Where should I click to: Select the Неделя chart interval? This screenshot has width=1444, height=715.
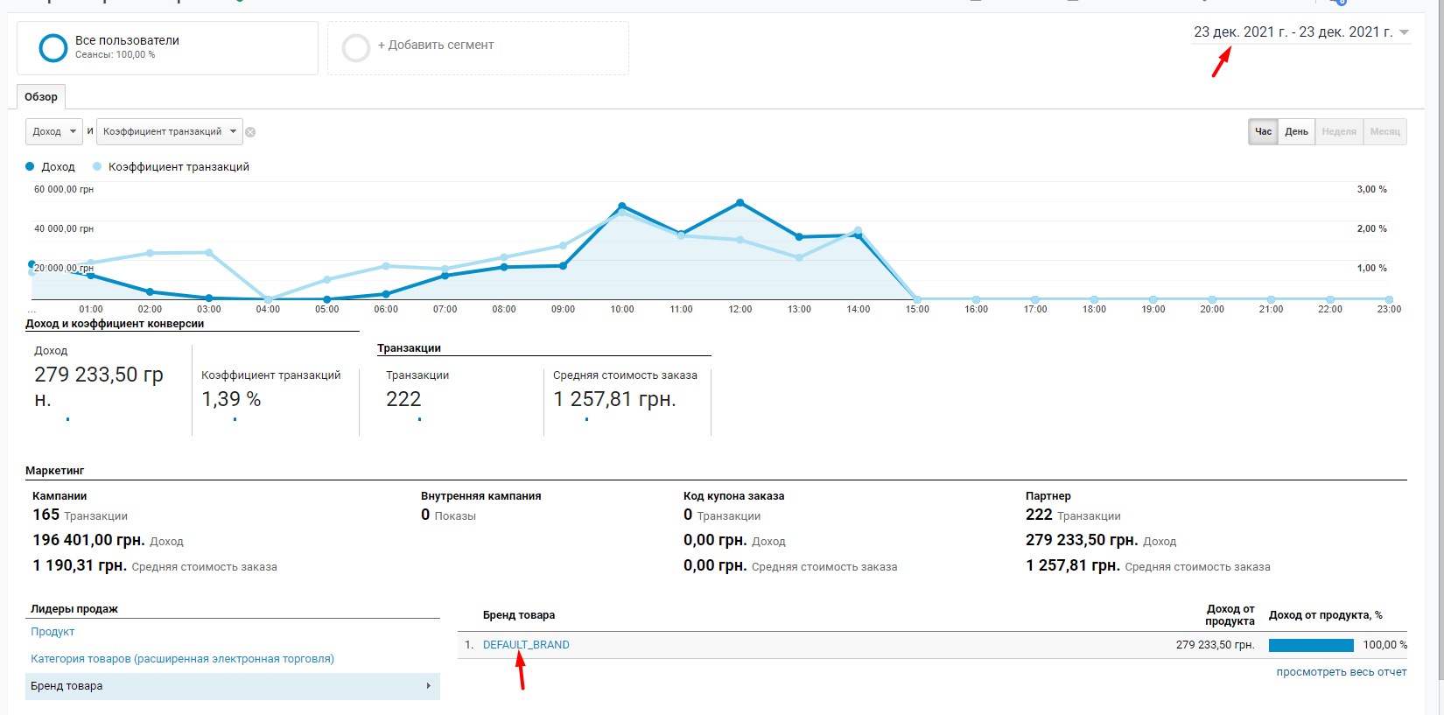1338,132
